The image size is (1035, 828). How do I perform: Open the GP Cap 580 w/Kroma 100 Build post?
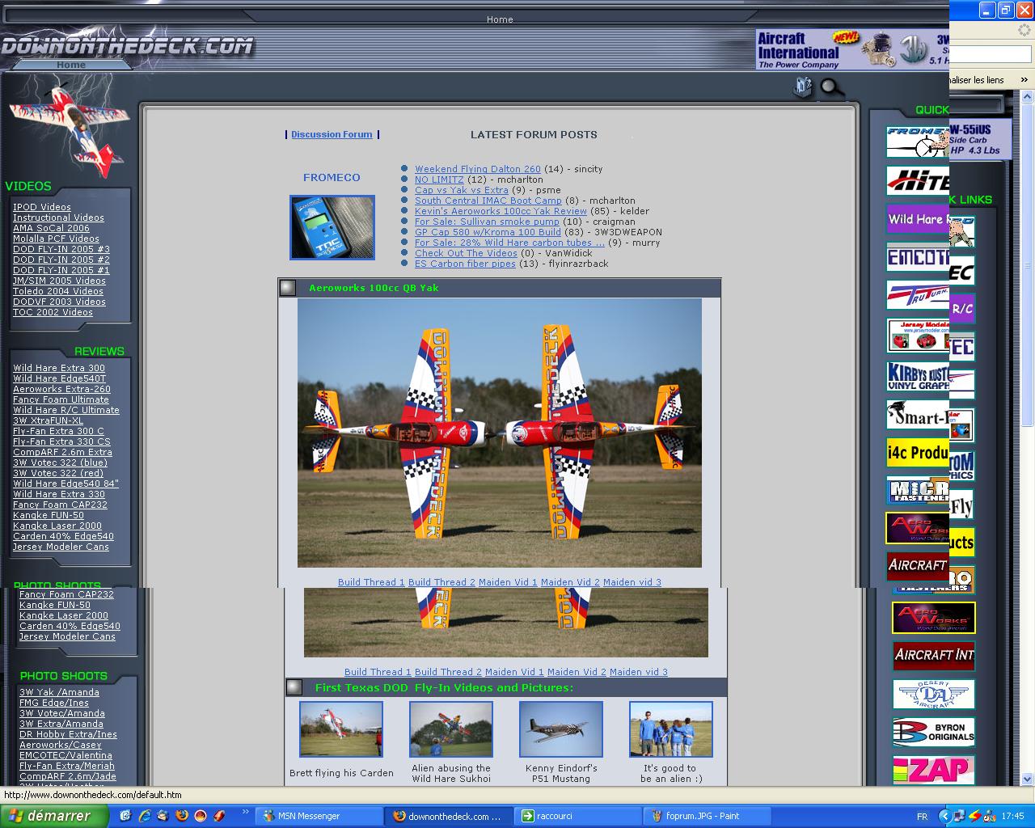pyautogui.click(x=488, y=232)
